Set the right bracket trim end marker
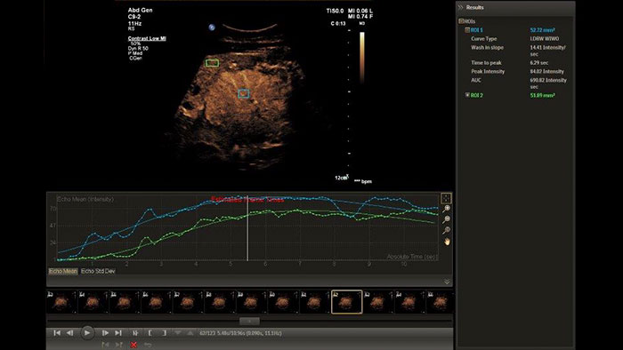The image size is (623, 350). [x=164, y=333]
